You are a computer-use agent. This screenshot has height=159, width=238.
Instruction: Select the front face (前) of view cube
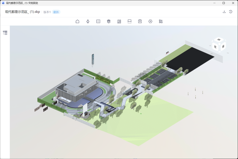tap(222, 46)
